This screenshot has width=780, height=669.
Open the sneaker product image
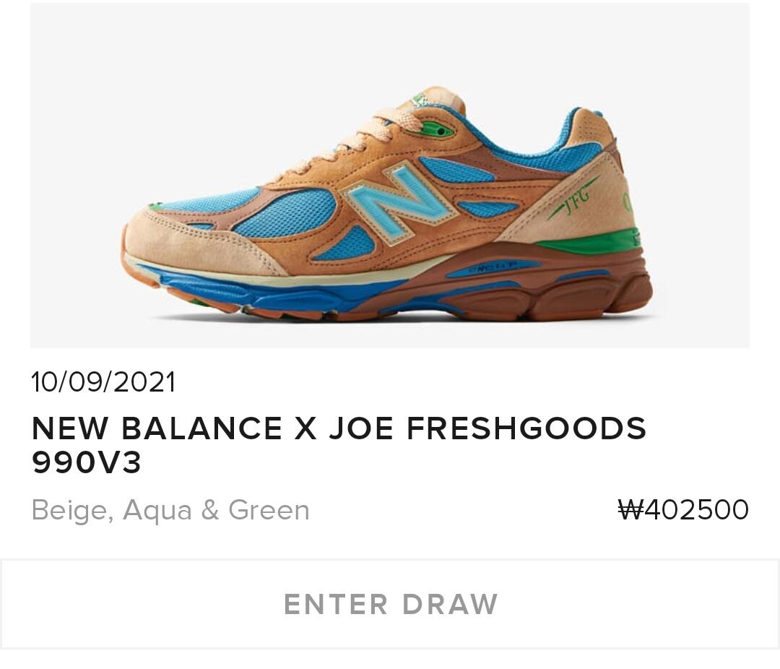390,176
